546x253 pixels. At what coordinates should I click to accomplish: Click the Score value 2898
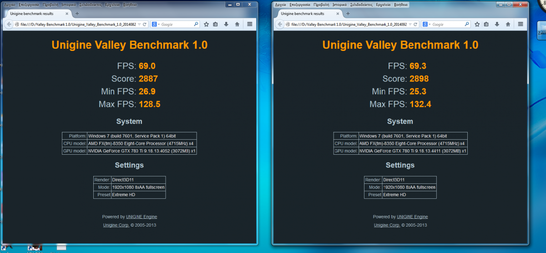coord(419,79)
